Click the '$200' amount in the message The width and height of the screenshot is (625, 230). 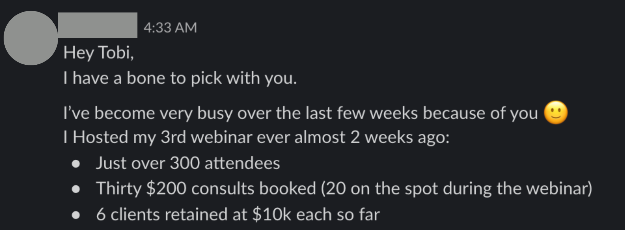point(166,189)
